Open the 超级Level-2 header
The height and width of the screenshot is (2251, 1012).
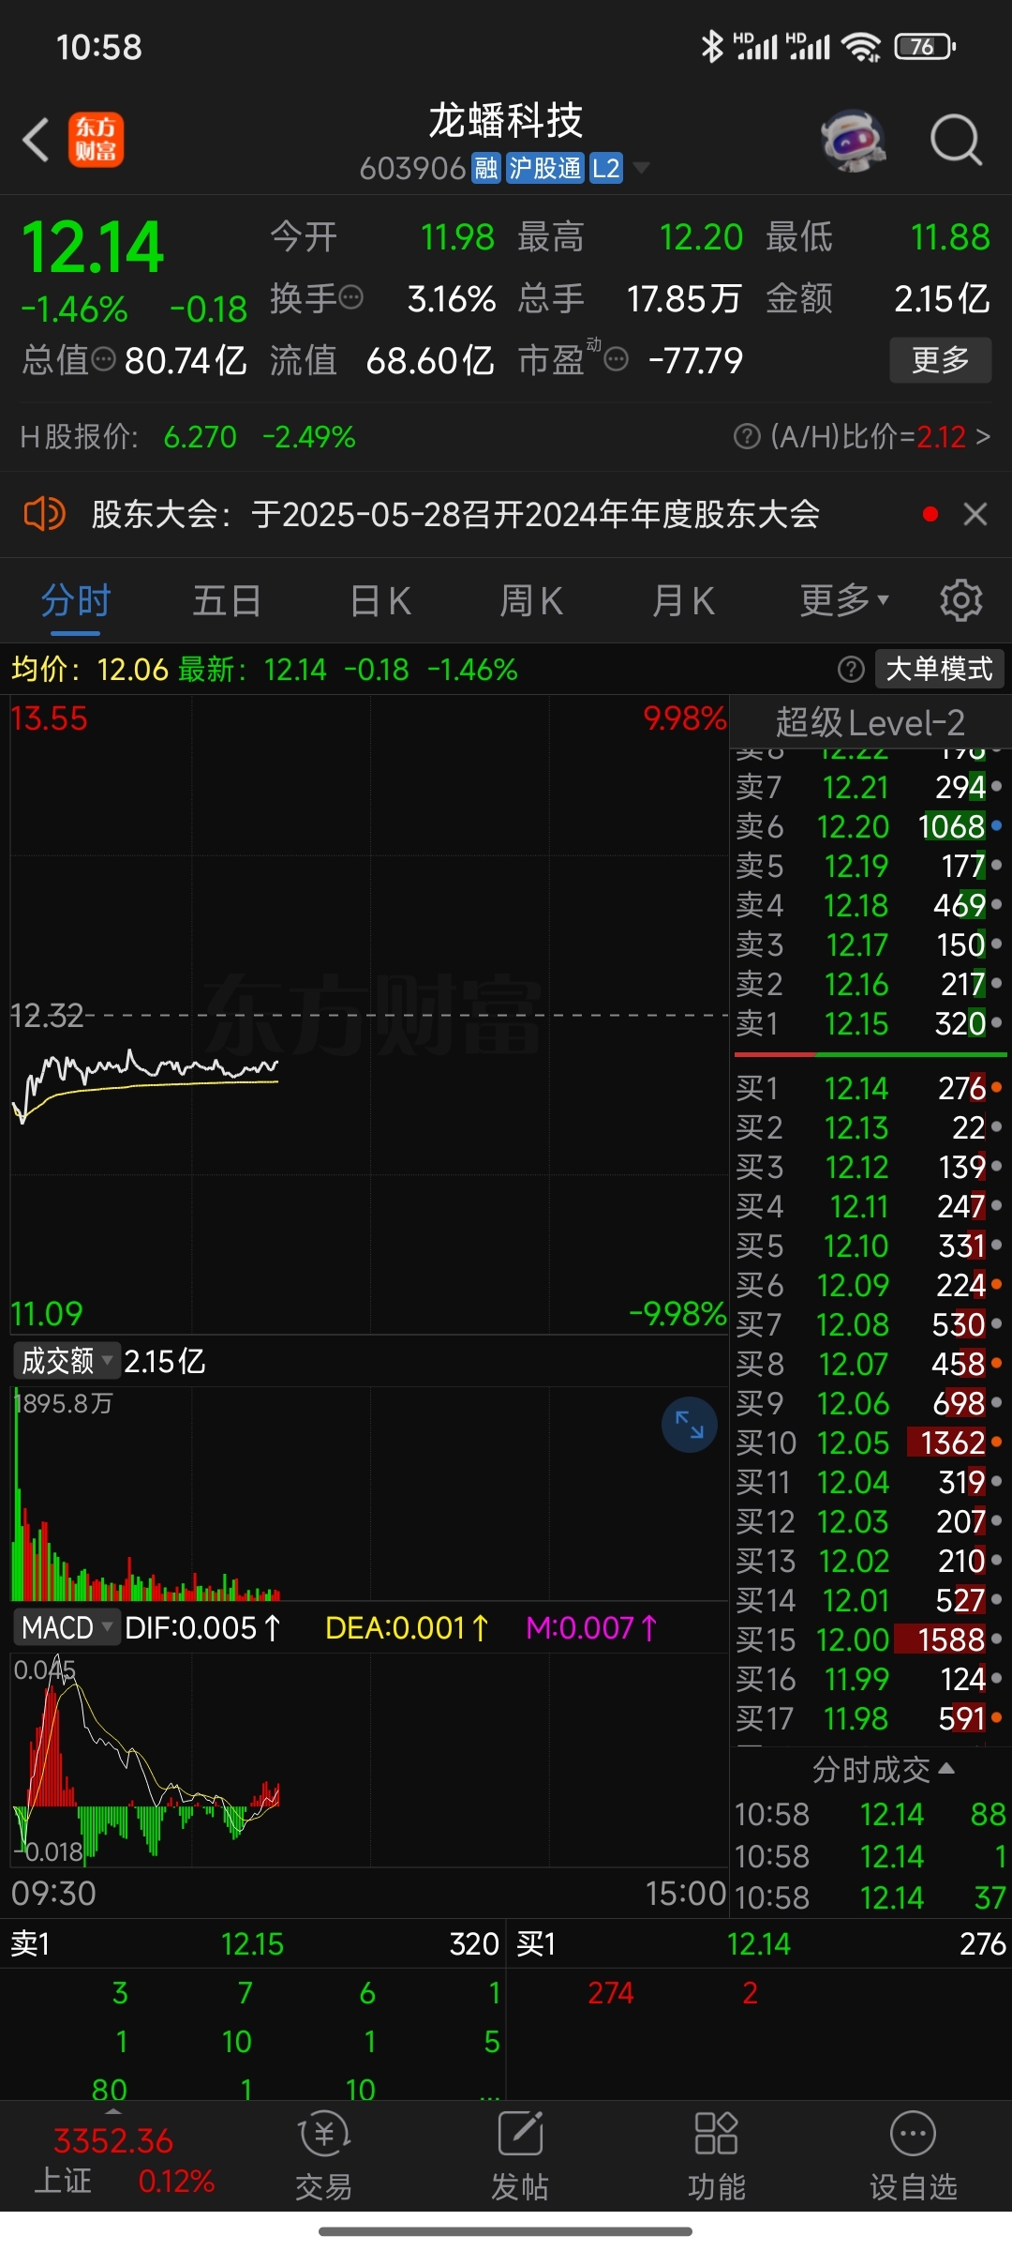click(870, 722)
